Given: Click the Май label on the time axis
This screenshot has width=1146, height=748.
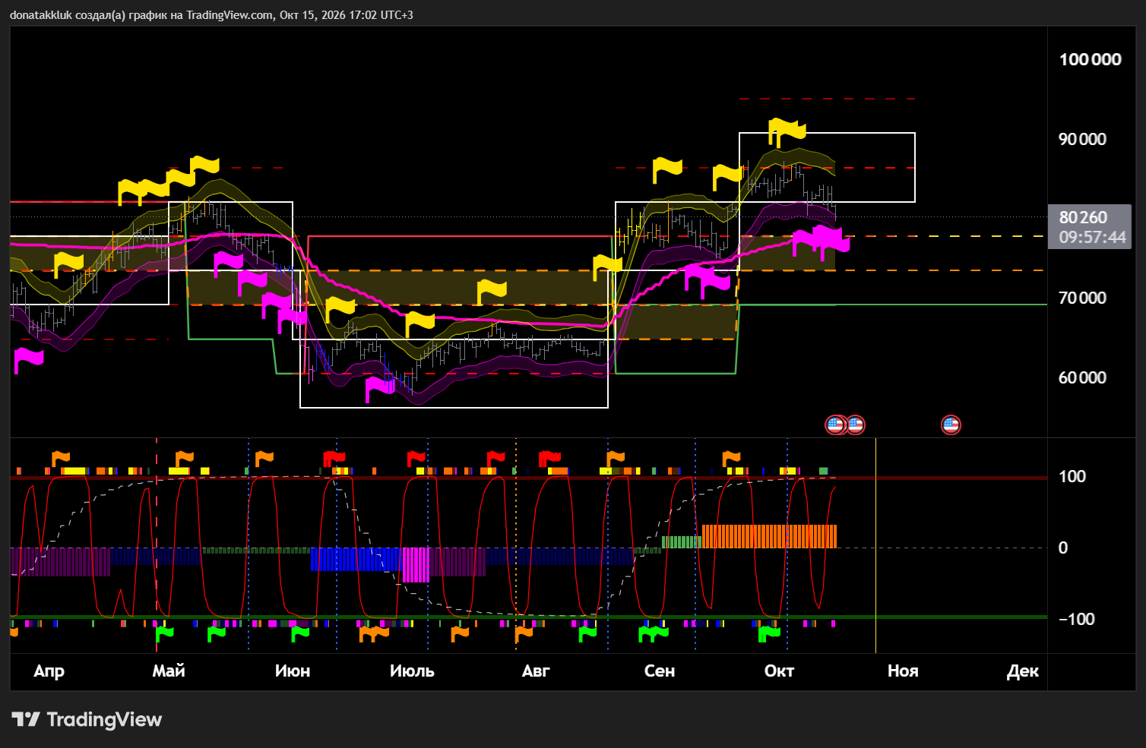Looking at the screenshot, I should point(169,671).
